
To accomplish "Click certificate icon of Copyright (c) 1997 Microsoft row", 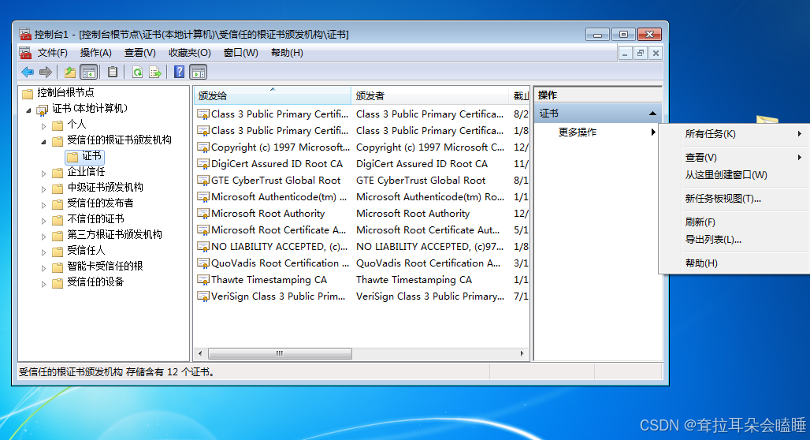I will pos(203,148).
